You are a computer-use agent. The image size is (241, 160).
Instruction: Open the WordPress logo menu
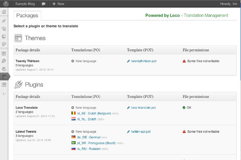[6, 4]
